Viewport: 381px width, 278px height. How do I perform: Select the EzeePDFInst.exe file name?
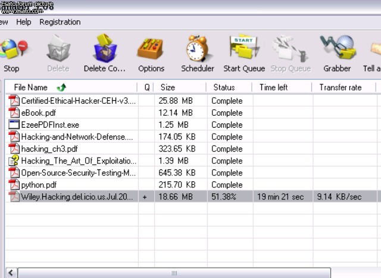50,125
